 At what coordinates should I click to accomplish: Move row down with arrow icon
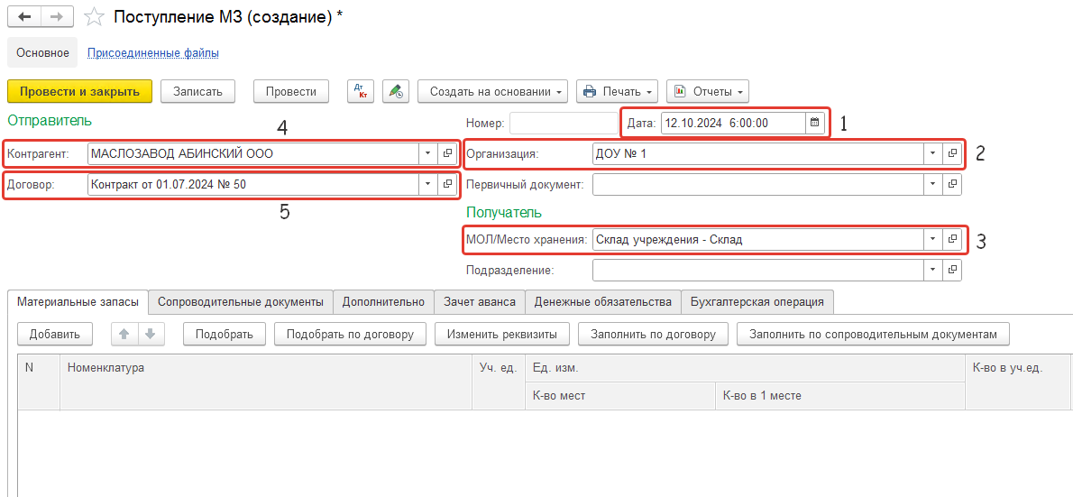[x=150, y=334]
